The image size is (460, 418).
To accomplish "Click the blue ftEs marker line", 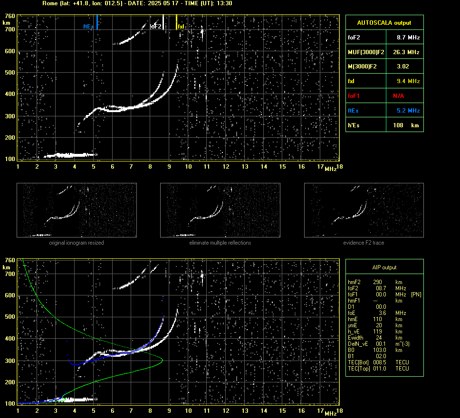I will [97, 22].
